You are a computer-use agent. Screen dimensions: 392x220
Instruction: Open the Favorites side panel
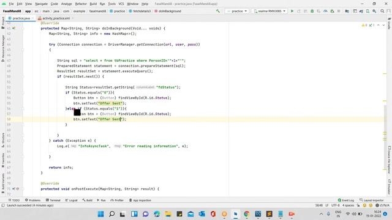pyautogui.click(x=3, y=160)
